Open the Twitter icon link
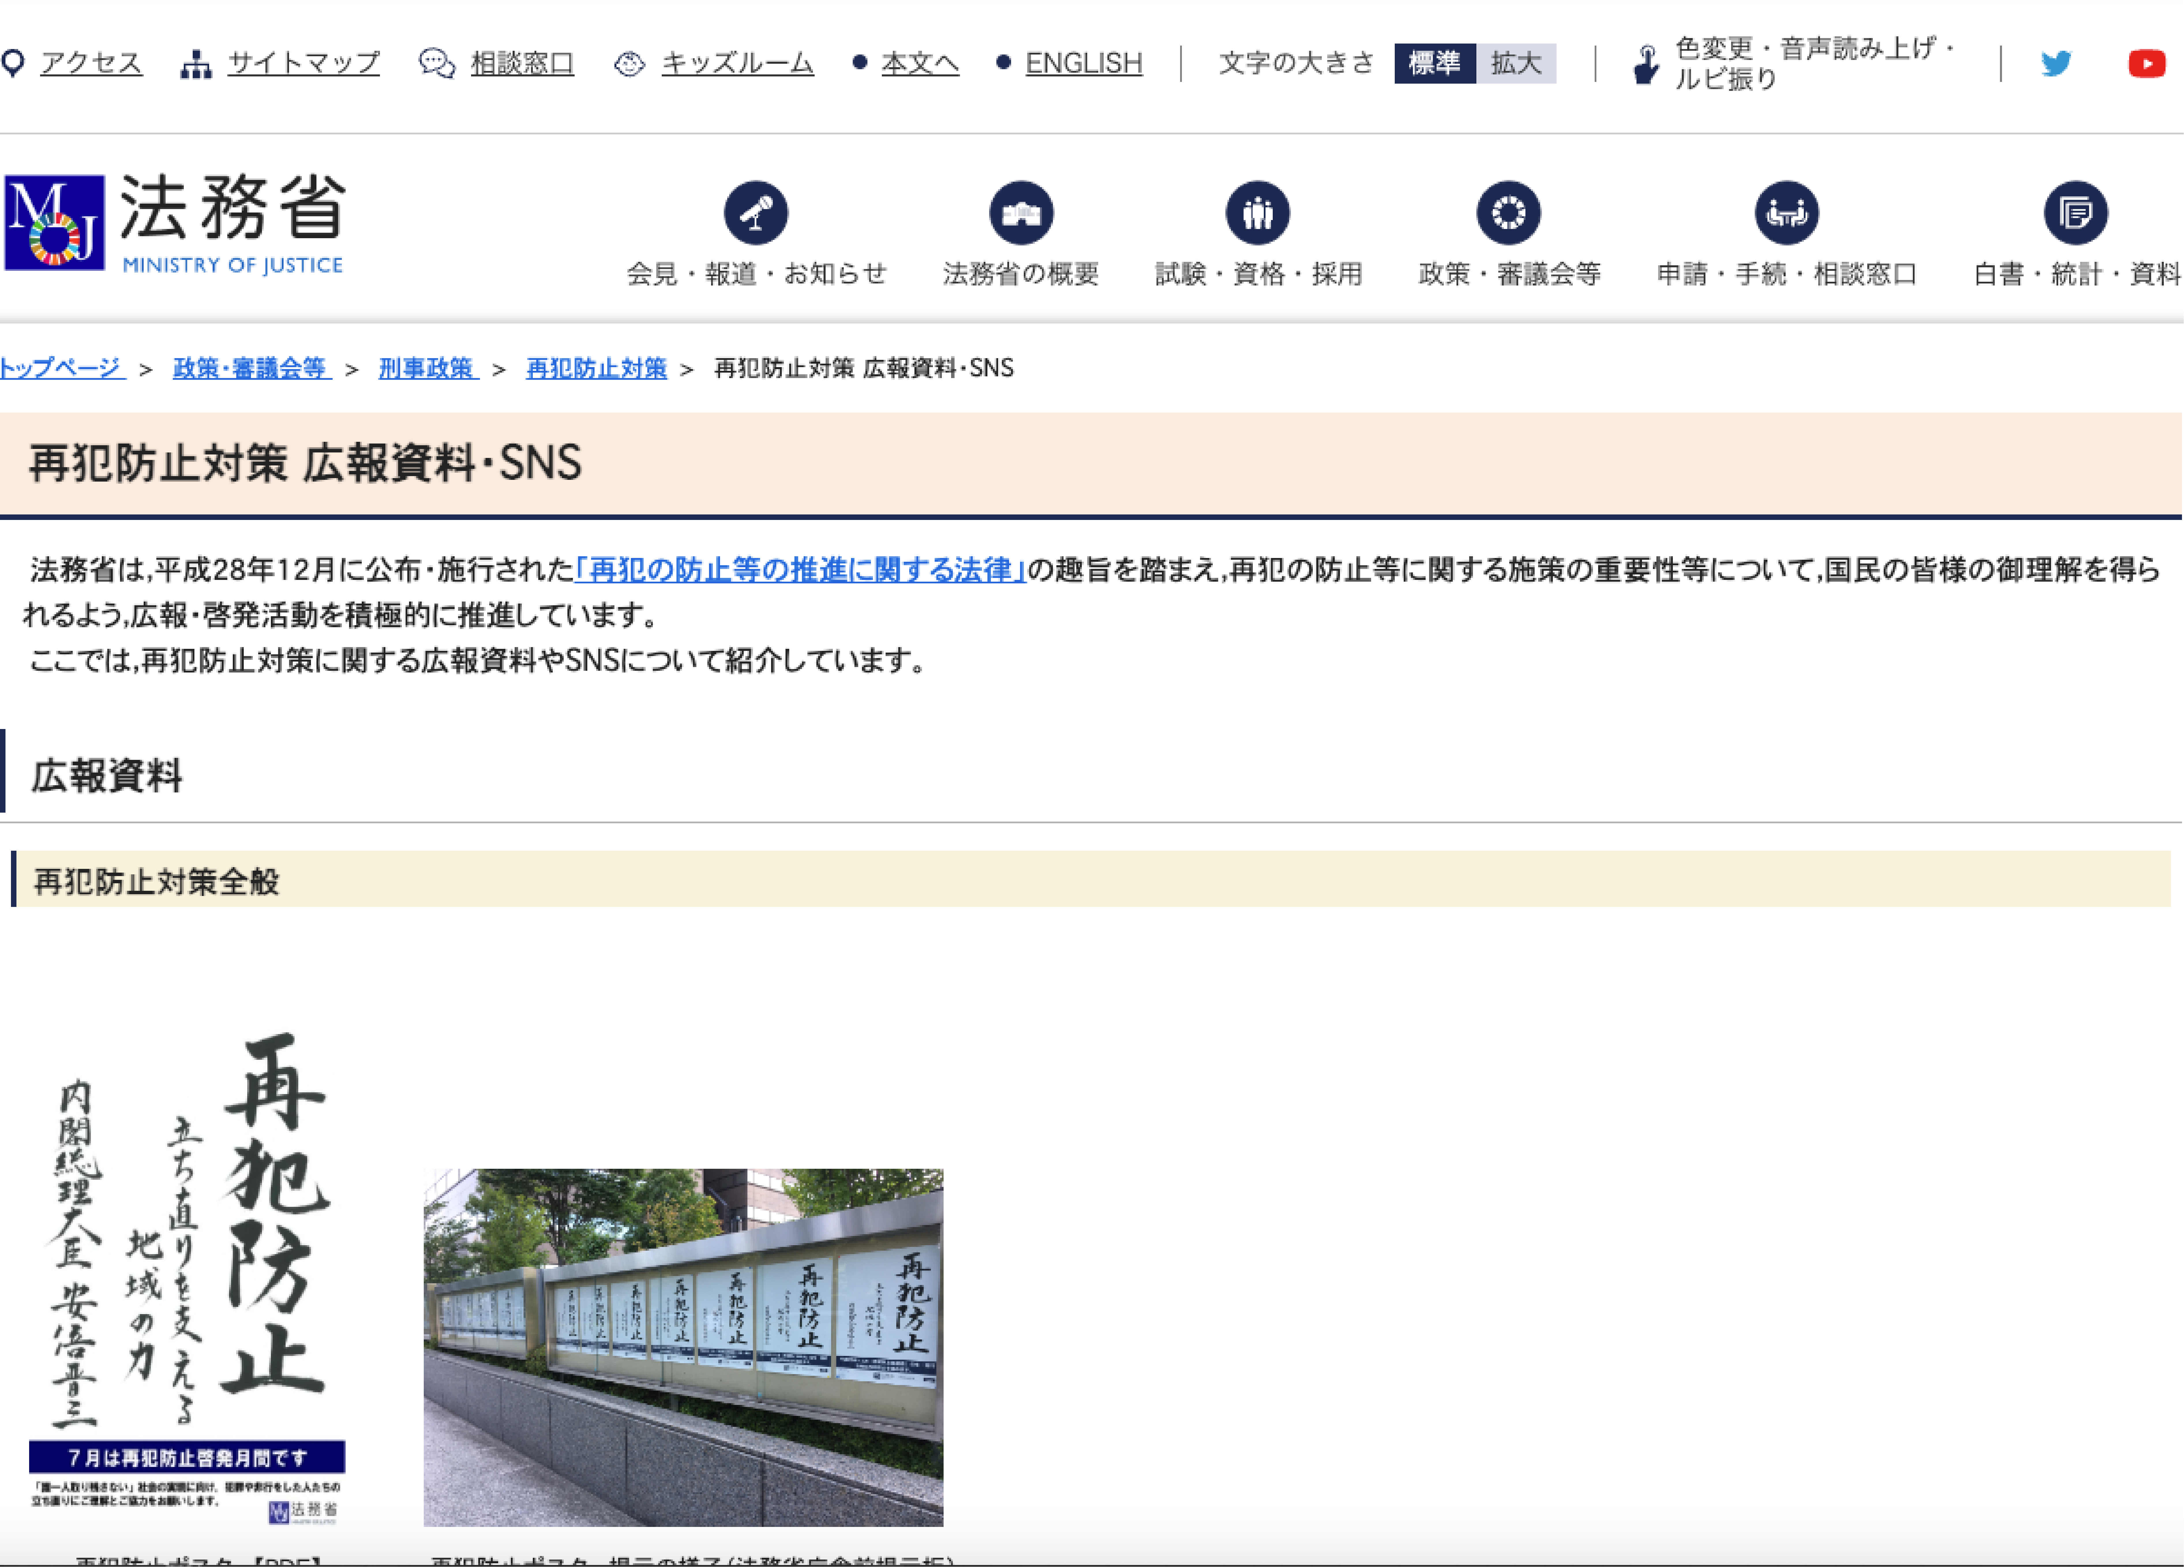The width and height of the screenshot is (2184, 1567). (x=2056, y=63)
